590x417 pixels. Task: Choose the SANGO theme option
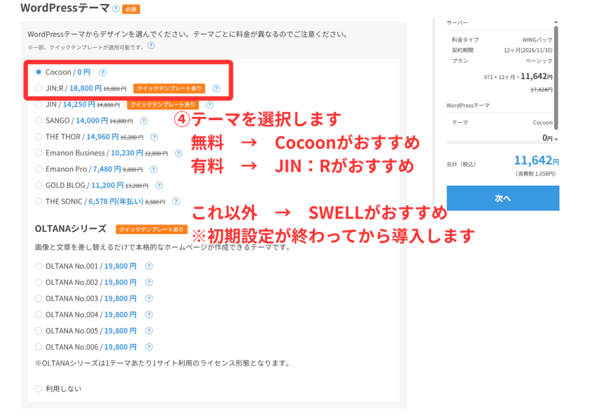pyautogui.click(x=39, y=121)
